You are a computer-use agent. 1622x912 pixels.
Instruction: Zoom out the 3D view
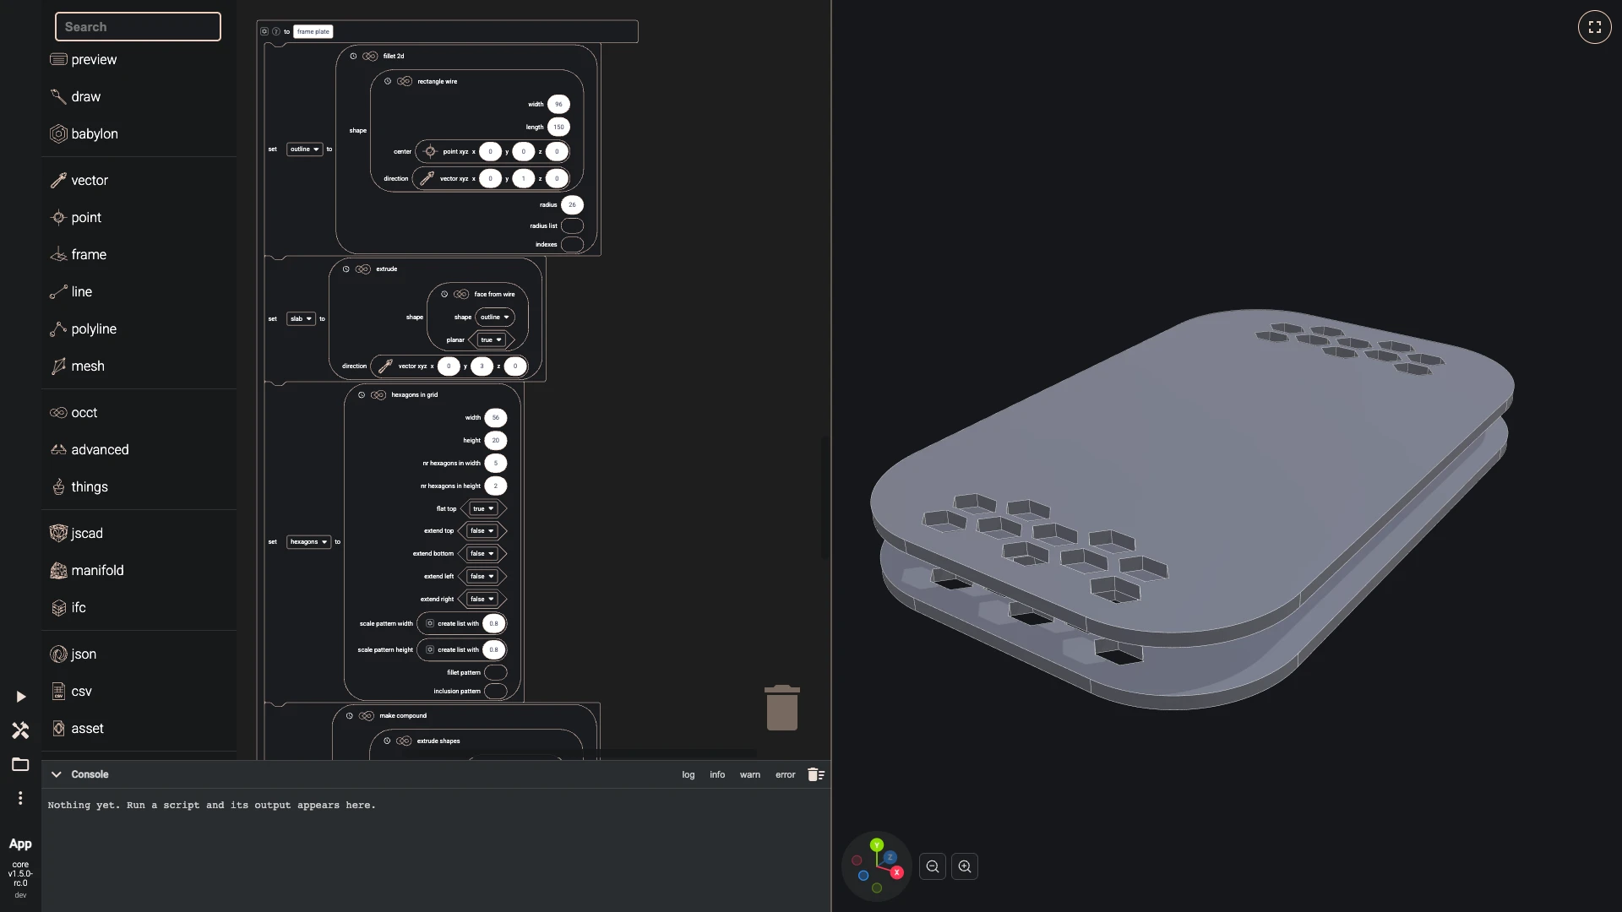tap(933, 866)
